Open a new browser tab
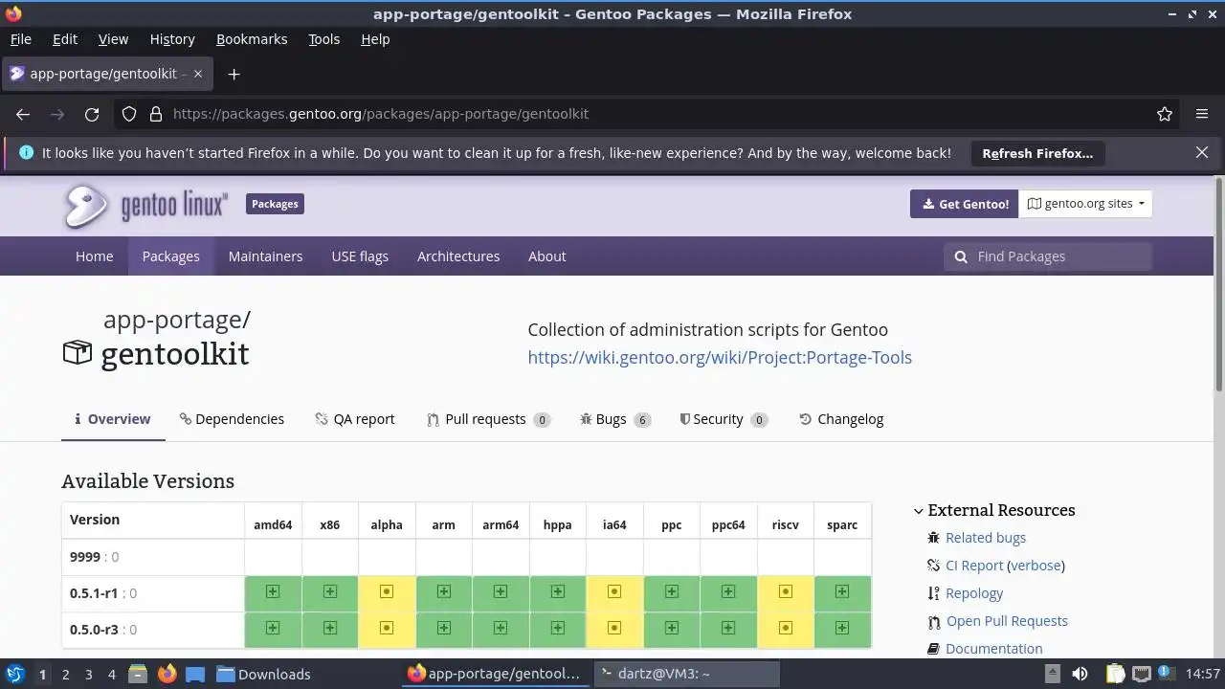This screenshot has width=1225, height=689. (x=234, y=74)
